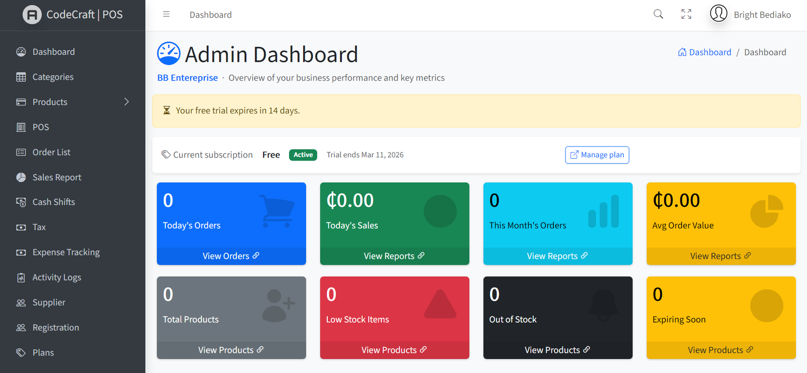Go to Cash Shifts in sidebar
The height and width of the screenshot is (373, 807).
(x=53, y=202)
